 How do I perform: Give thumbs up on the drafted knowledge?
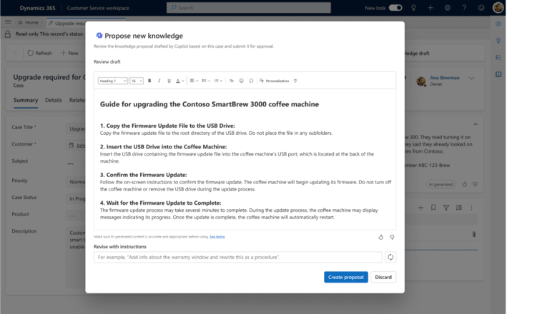pos(380,237)
